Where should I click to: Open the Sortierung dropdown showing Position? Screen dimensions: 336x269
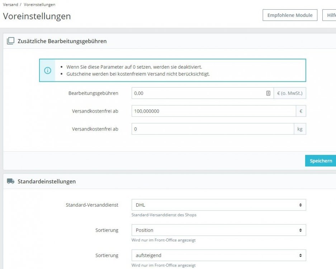coord(219,230)
